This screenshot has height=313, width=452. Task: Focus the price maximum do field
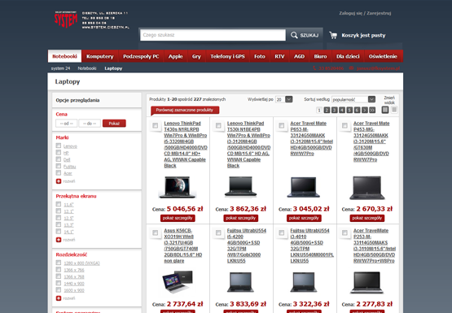[90, 124]
